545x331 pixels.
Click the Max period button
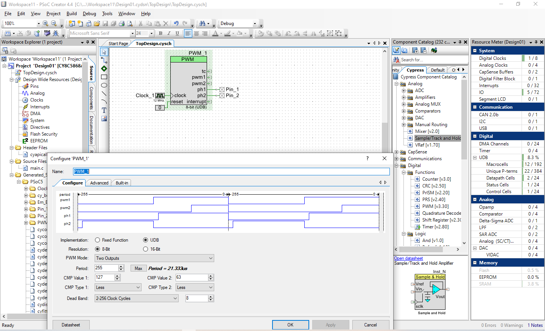(x=139, y=269)
